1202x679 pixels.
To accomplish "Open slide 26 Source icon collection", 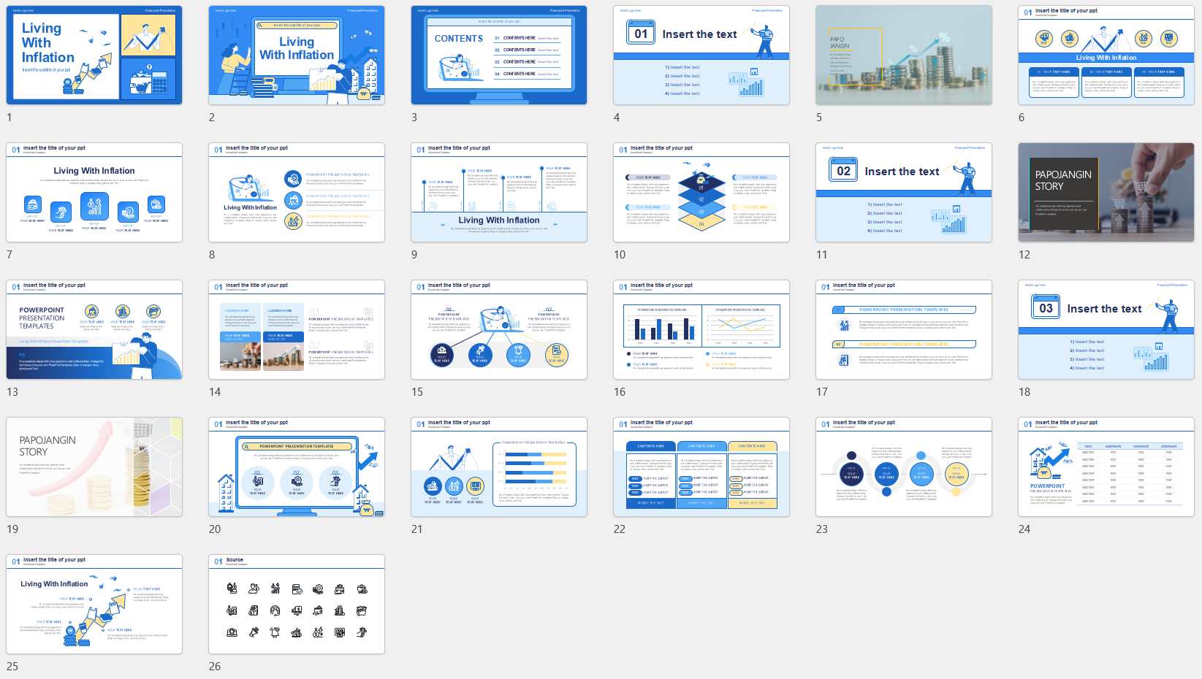I will [297, 605].
